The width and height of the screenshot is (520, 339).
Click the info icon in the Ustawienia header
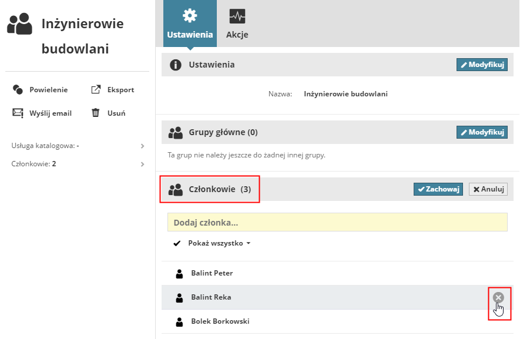point(175,65)
